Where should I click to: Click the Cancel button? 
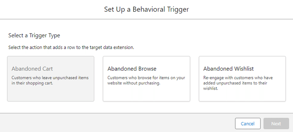pos(248,124)
